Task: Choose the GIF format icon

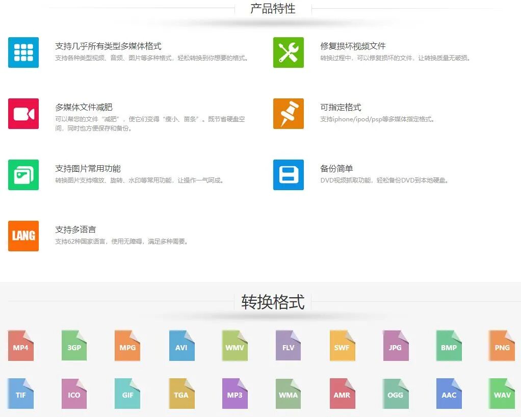Action: [127, 394]
